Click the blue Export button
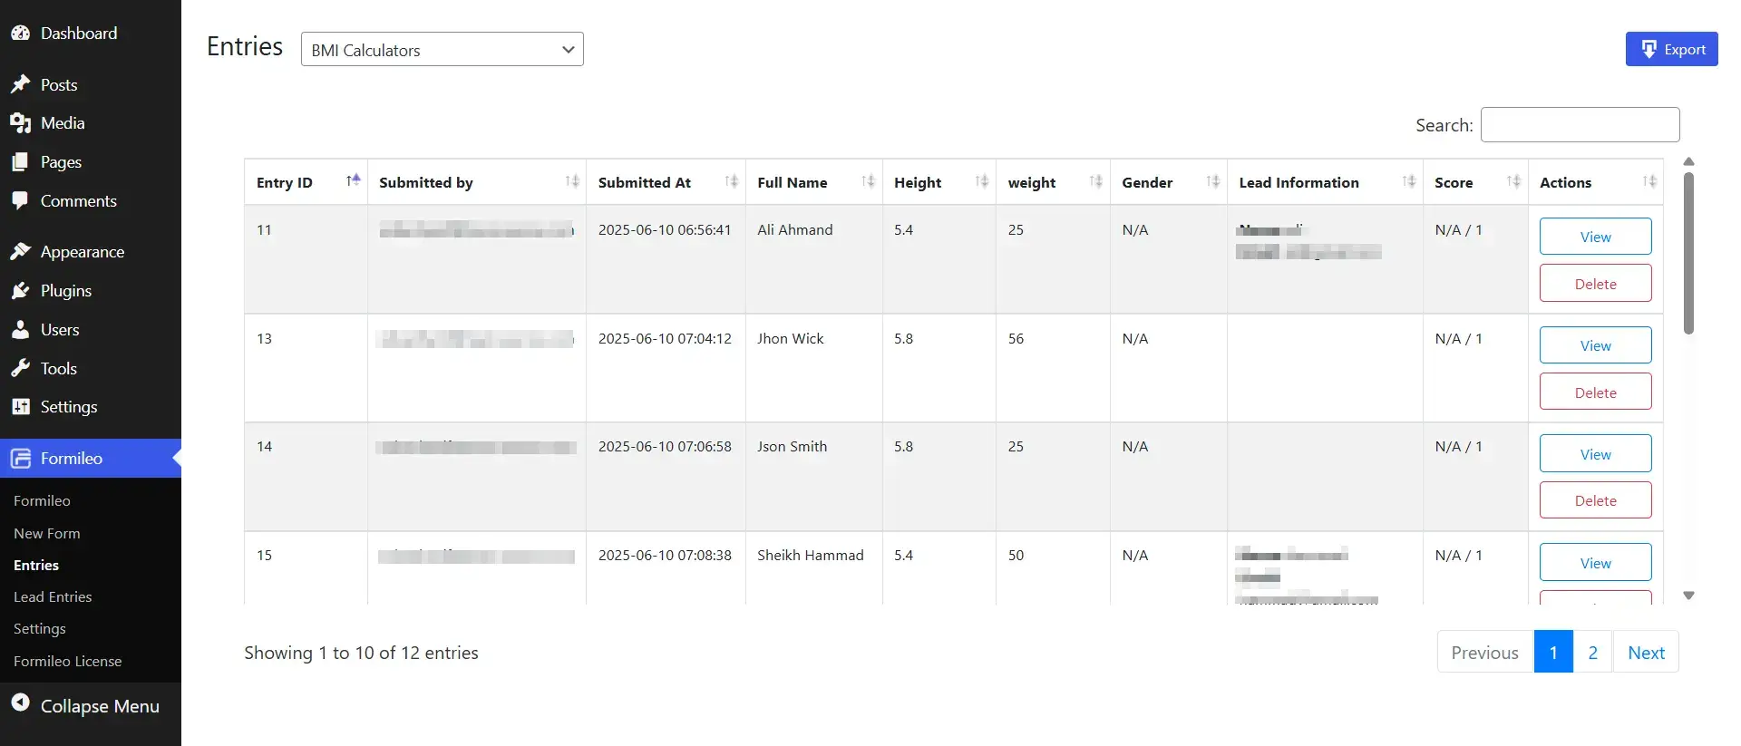The image size is (1741, 746). (x=1671, y=49)
